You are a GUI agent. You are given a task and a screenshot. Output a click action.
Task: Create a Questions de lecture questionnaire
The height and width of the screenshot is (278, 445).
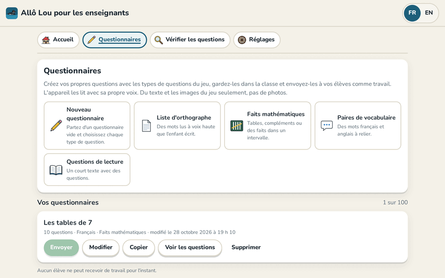click(x=87, y=169)
